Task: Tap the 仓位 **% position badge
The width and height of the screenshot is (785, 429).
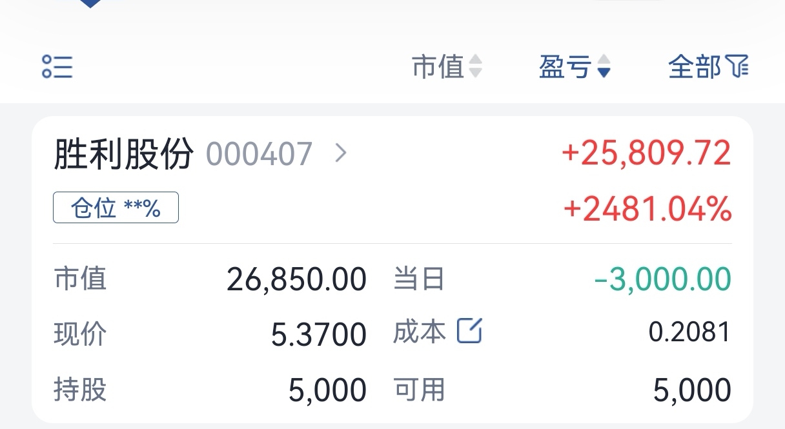Action: pos(116,208)
